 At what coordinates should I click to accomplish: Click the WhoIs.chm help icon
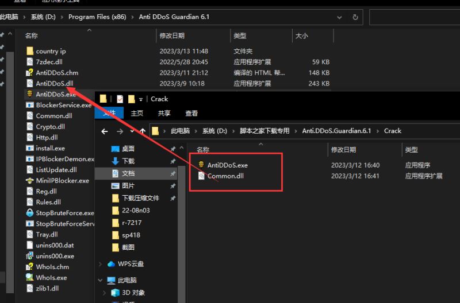[x=30, y=267]
